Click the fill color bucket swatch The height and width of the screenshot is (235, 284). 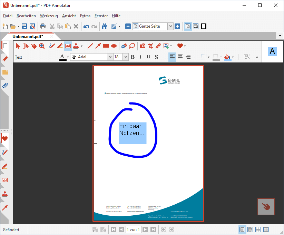[x=227, y=57]
